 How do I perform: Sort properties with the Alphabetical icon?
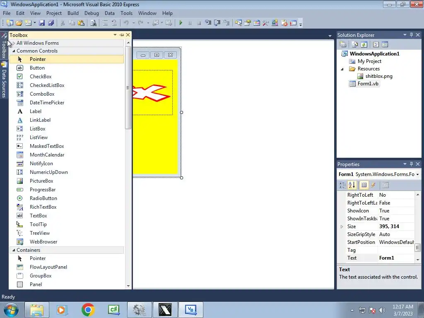[x=352, y=185]
